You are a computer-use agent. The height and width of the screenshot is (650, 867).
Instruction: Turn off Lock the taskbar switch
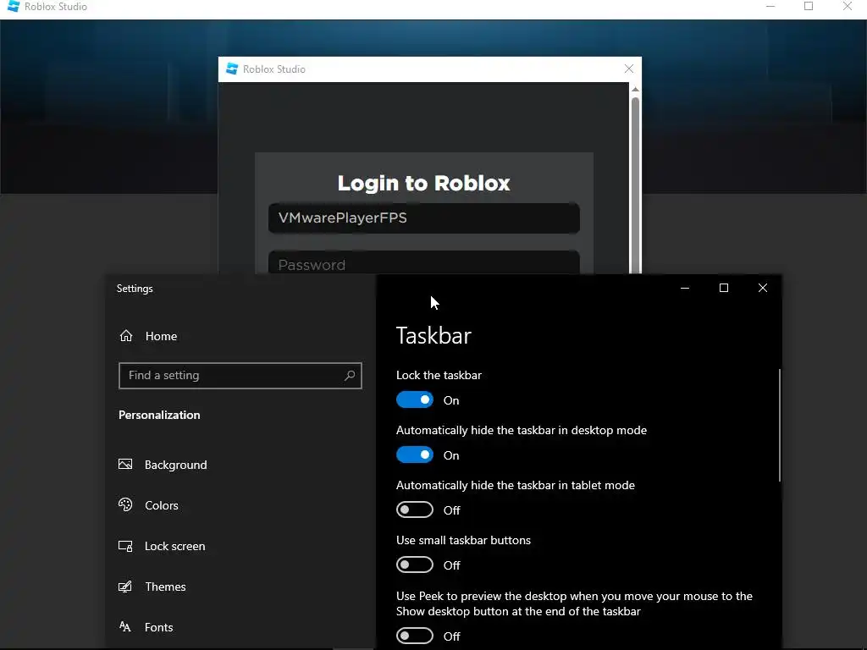point(415,399)
